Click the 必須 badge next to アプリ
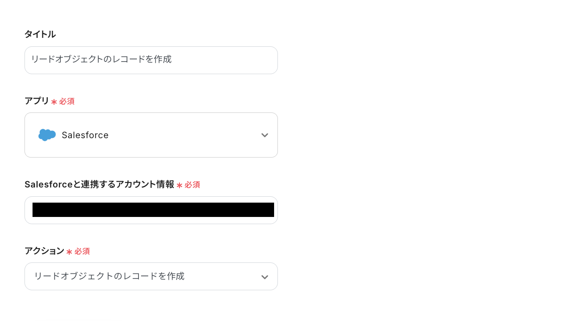This screenshot has height=321, width=571. coord(66,101)
